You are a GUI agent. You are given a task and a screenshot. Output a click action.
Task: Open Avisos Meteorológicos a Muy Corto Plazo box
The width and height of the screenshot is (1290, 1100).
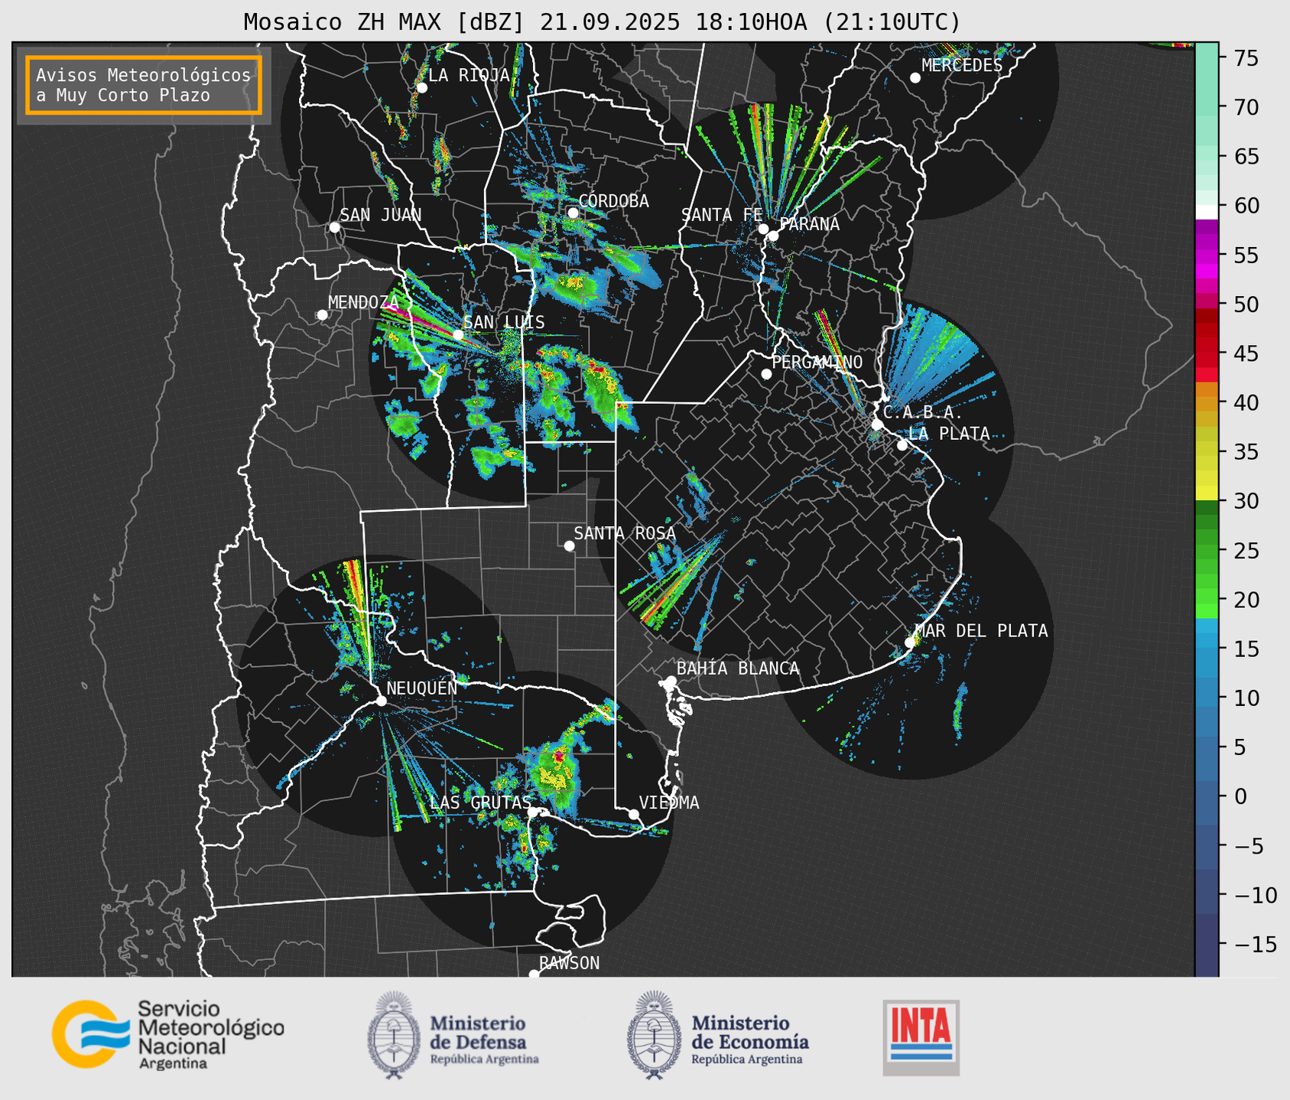point(144,85)
